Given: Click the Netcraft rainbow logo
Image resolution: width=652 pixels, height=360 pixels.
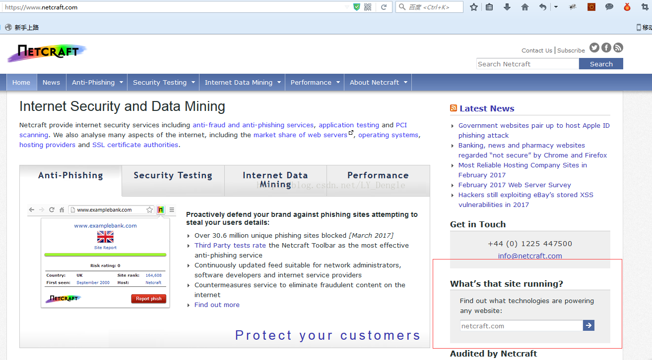Looking at the screenshot, I should tap(47, 52).
